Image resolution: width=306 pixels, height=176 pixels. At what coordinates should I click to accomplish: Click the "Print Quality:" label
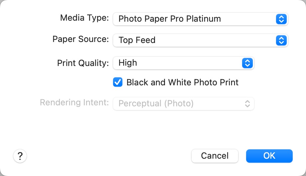pyautogui.click(x=83, y=63)
